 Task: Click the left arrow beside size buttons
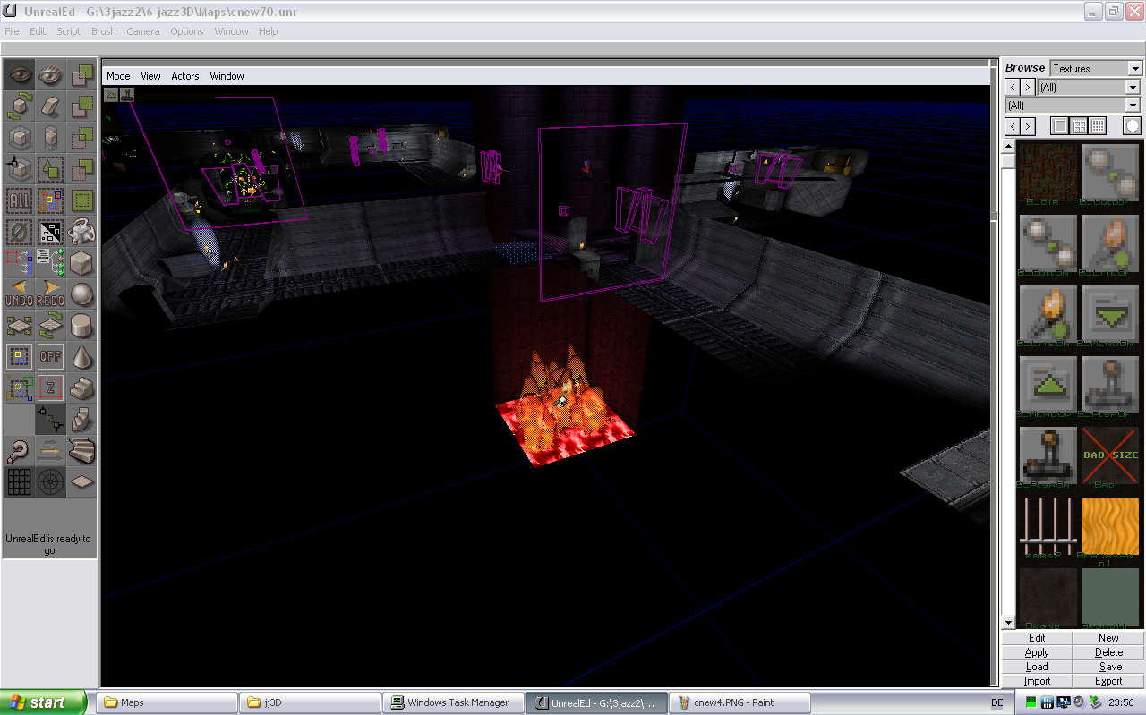pyautogui.click(x=1013, y=126)
